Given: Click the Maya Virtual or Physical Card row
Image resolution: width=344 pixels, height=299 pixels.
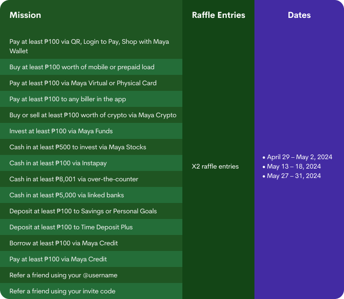Looking at the screenshot, I should pyautogui.click(x=83, y=83).
